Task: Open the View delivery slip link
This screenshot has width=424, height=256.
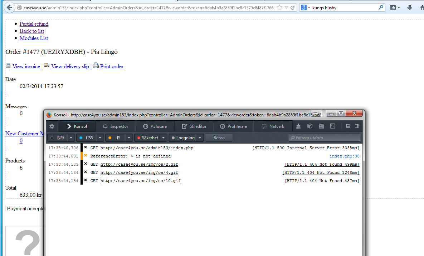Action: click(x=70, y=66)
